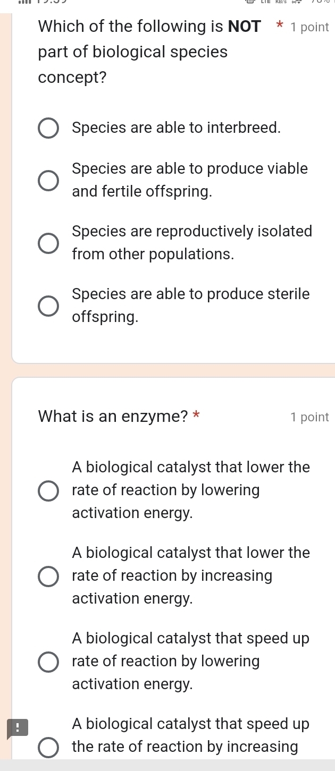The height and width of the screenshot is (771, 335).
Task: Tap the '1 point' label on the species question
Action: [x=311, y=27]
